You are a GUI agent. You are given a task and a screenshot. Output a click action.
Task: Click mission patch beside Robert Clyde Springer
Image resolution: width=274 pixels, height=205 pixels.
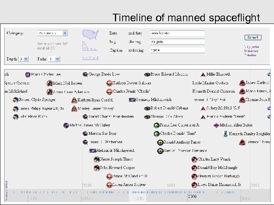click(16, 100)
